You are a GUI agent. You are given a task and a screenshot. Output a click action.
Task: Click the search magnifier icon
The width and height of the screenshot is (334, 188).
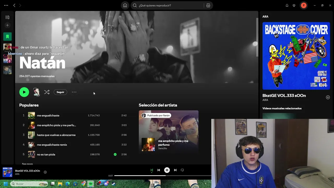coord(135,5)
